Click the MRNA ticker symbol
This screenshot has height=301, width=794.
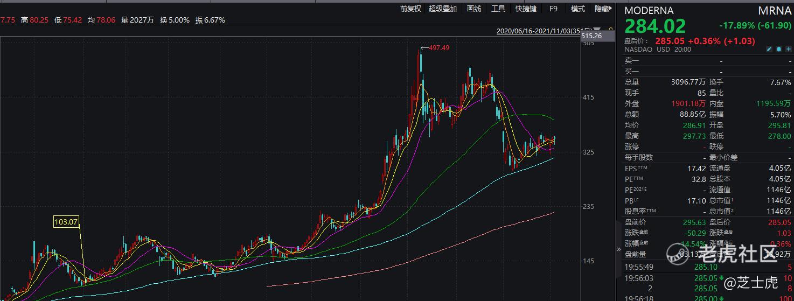775,10
